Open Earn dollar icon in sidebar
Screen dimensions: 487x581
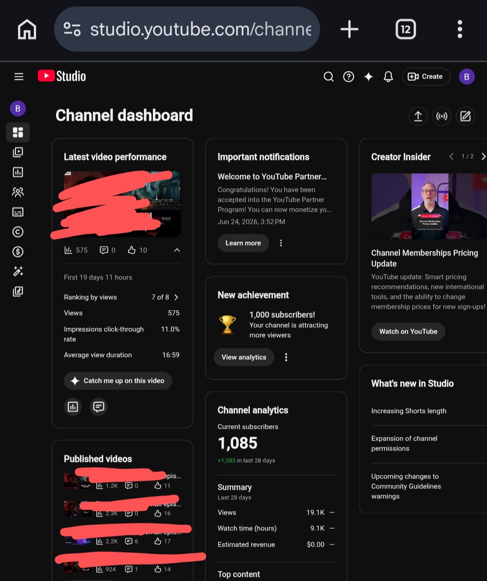pos(18,251)
